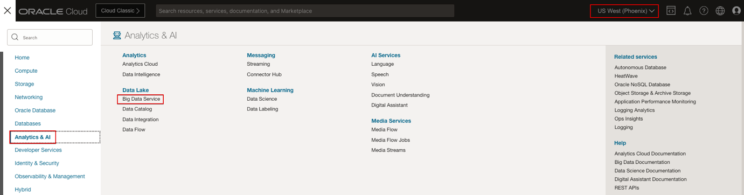Open the Document Understanding link
Viewport: 744px width, 195px height.
[x=400, y=95]
